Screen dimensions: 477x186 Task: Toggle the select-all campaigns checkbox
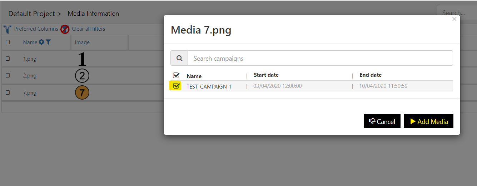(x=176, y=75)
